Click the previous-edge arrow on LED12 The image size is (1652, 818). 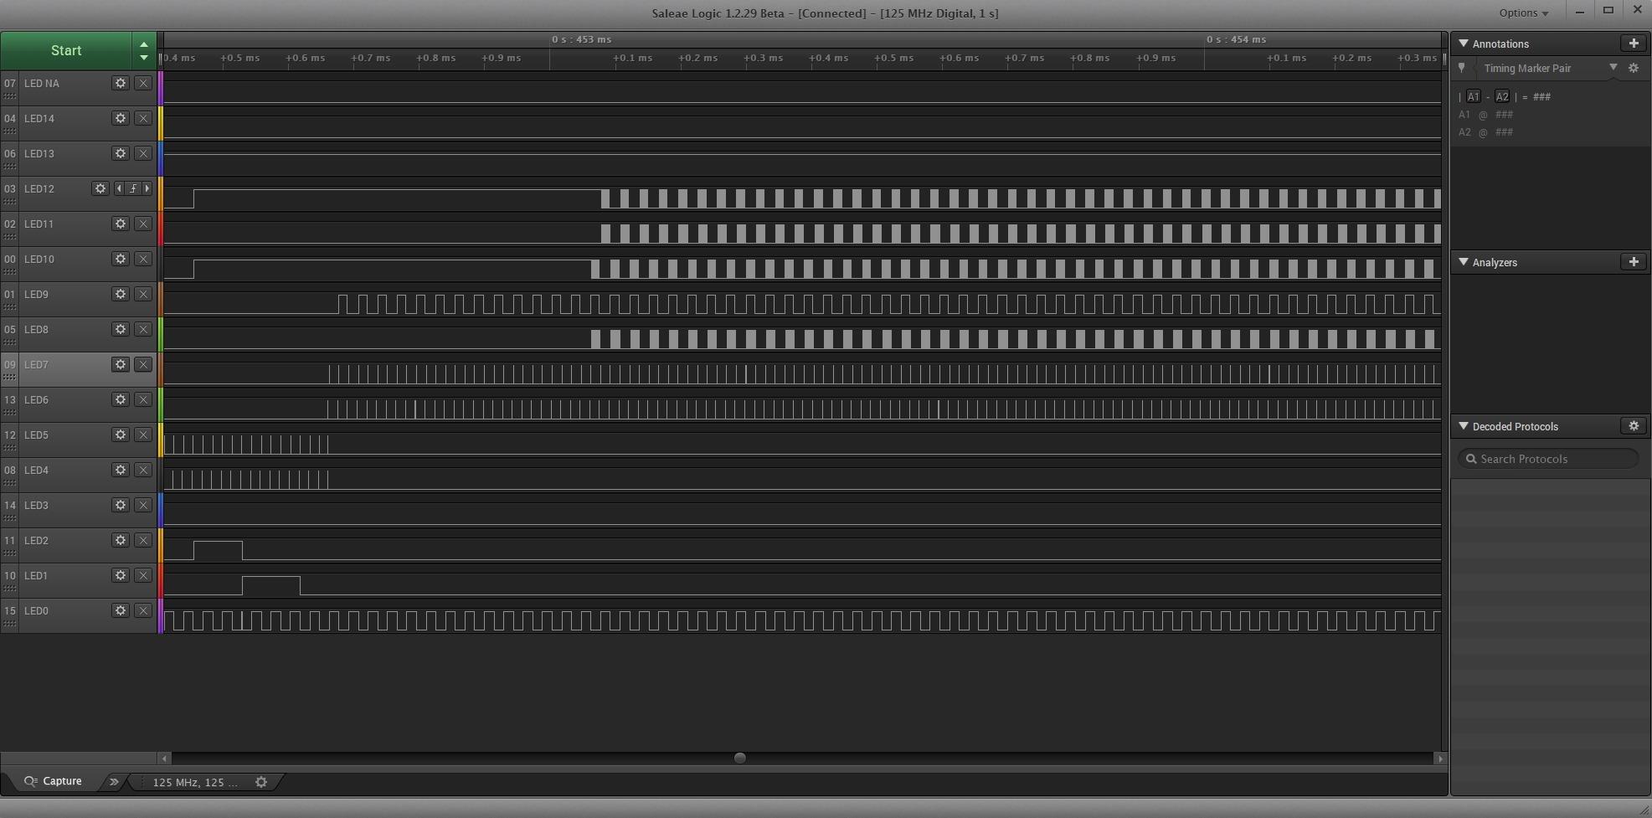tap(118, 189)
